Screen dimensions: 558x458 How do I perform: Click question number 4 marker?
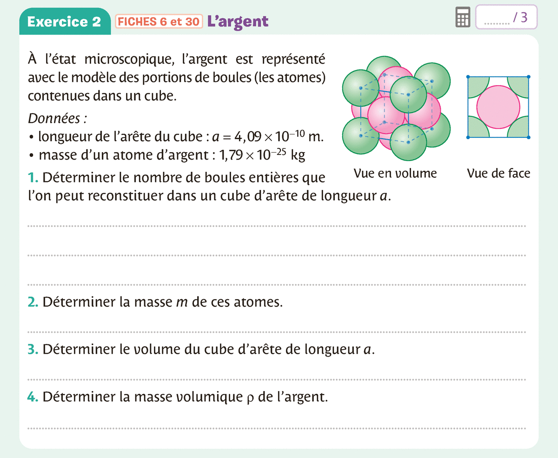[33, 397]
